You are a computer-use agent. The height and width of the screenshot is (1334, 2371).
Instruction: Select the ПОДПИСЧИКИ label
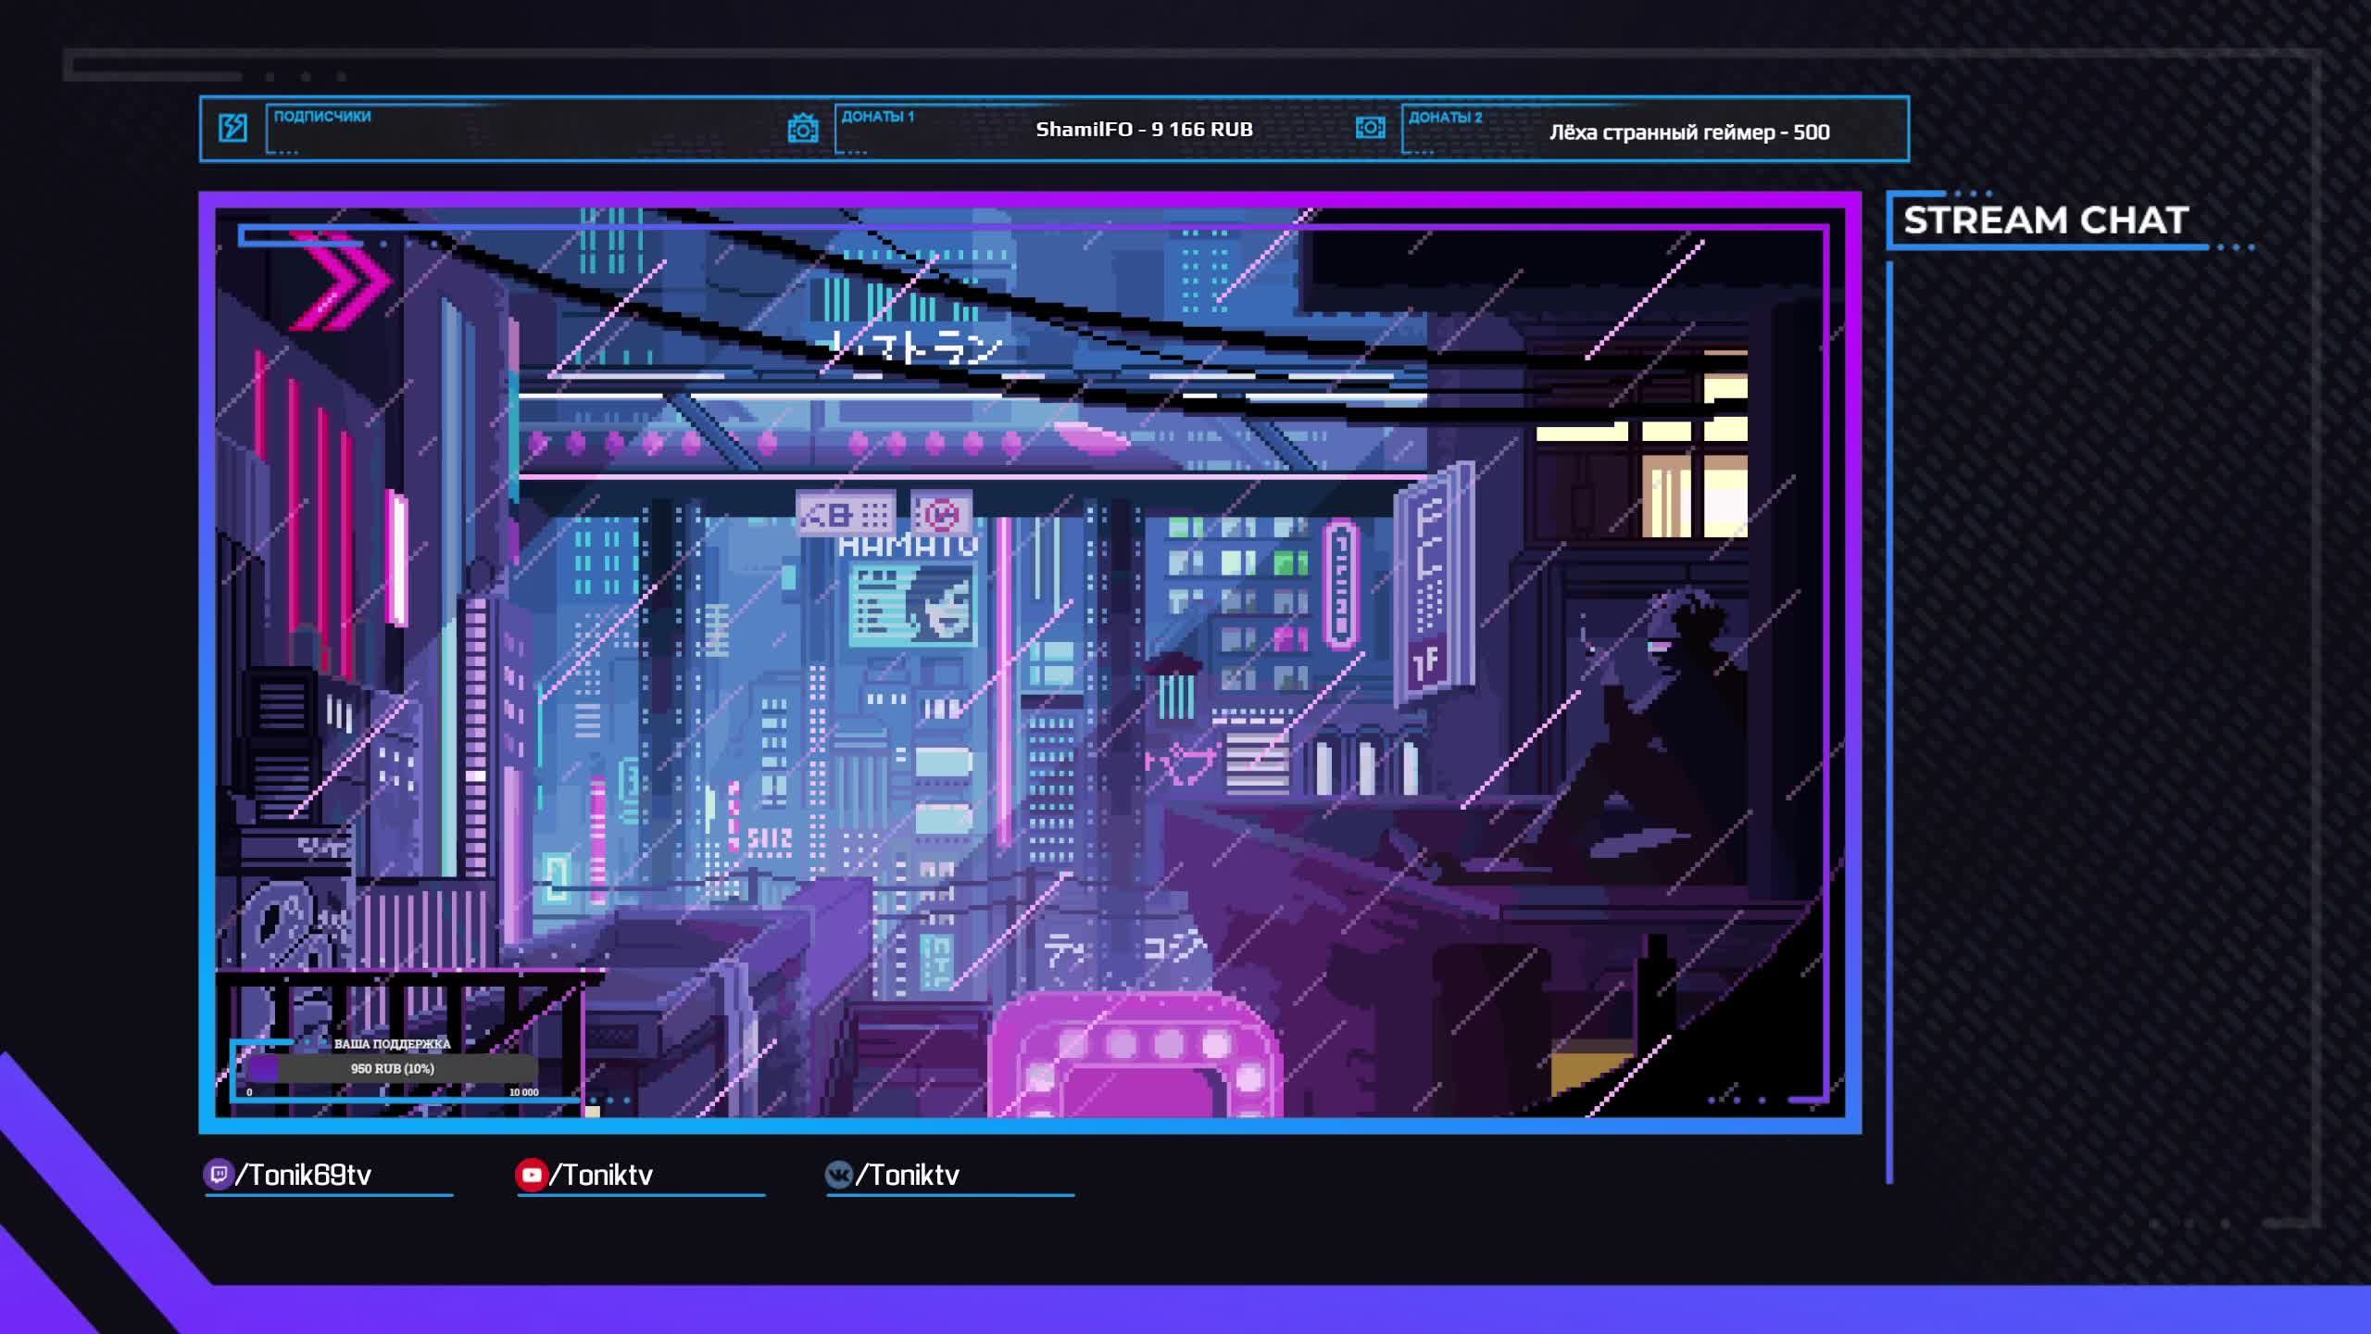tap(322, 117)
